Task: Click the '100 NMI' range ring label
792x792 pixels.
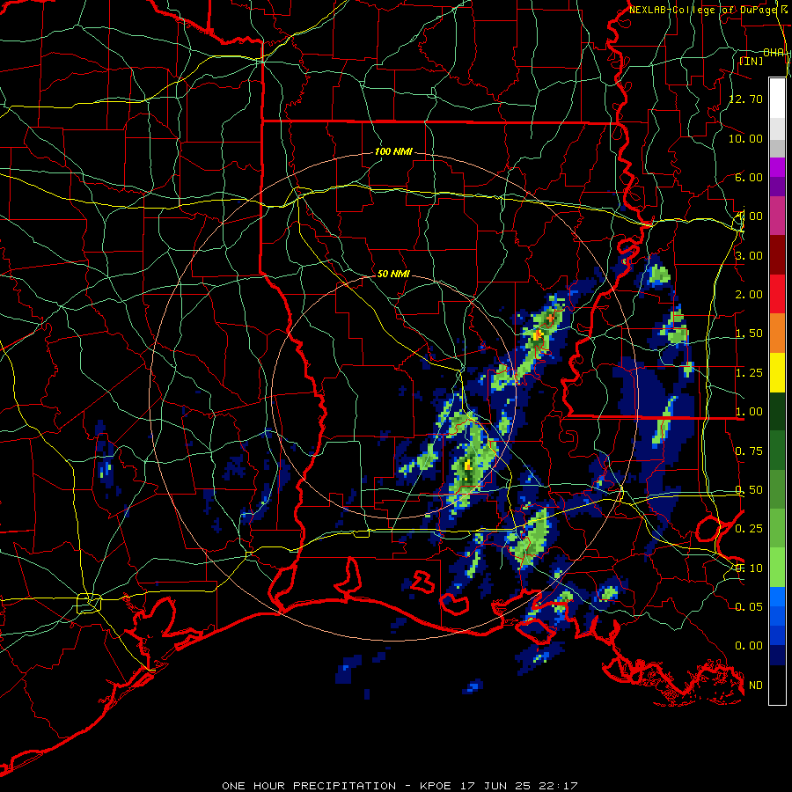Action: (x=393, y=151)
